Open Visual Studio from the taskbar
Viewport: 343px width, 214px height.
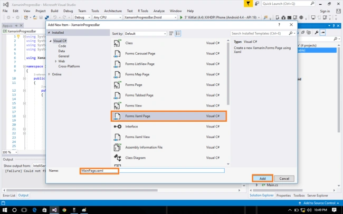coord(54,210)
